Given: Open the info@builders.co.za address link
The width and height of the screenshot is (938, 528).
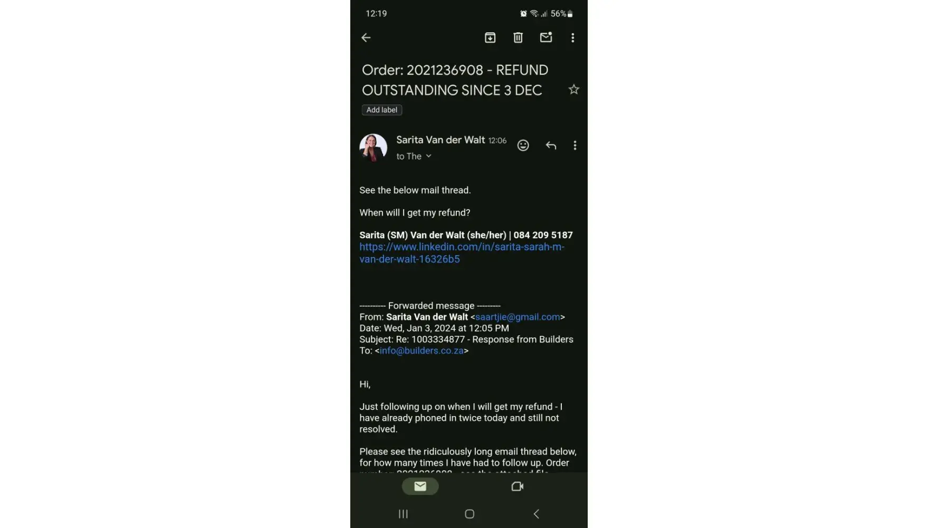Looking at the screenshot, I should pos(422,351).
